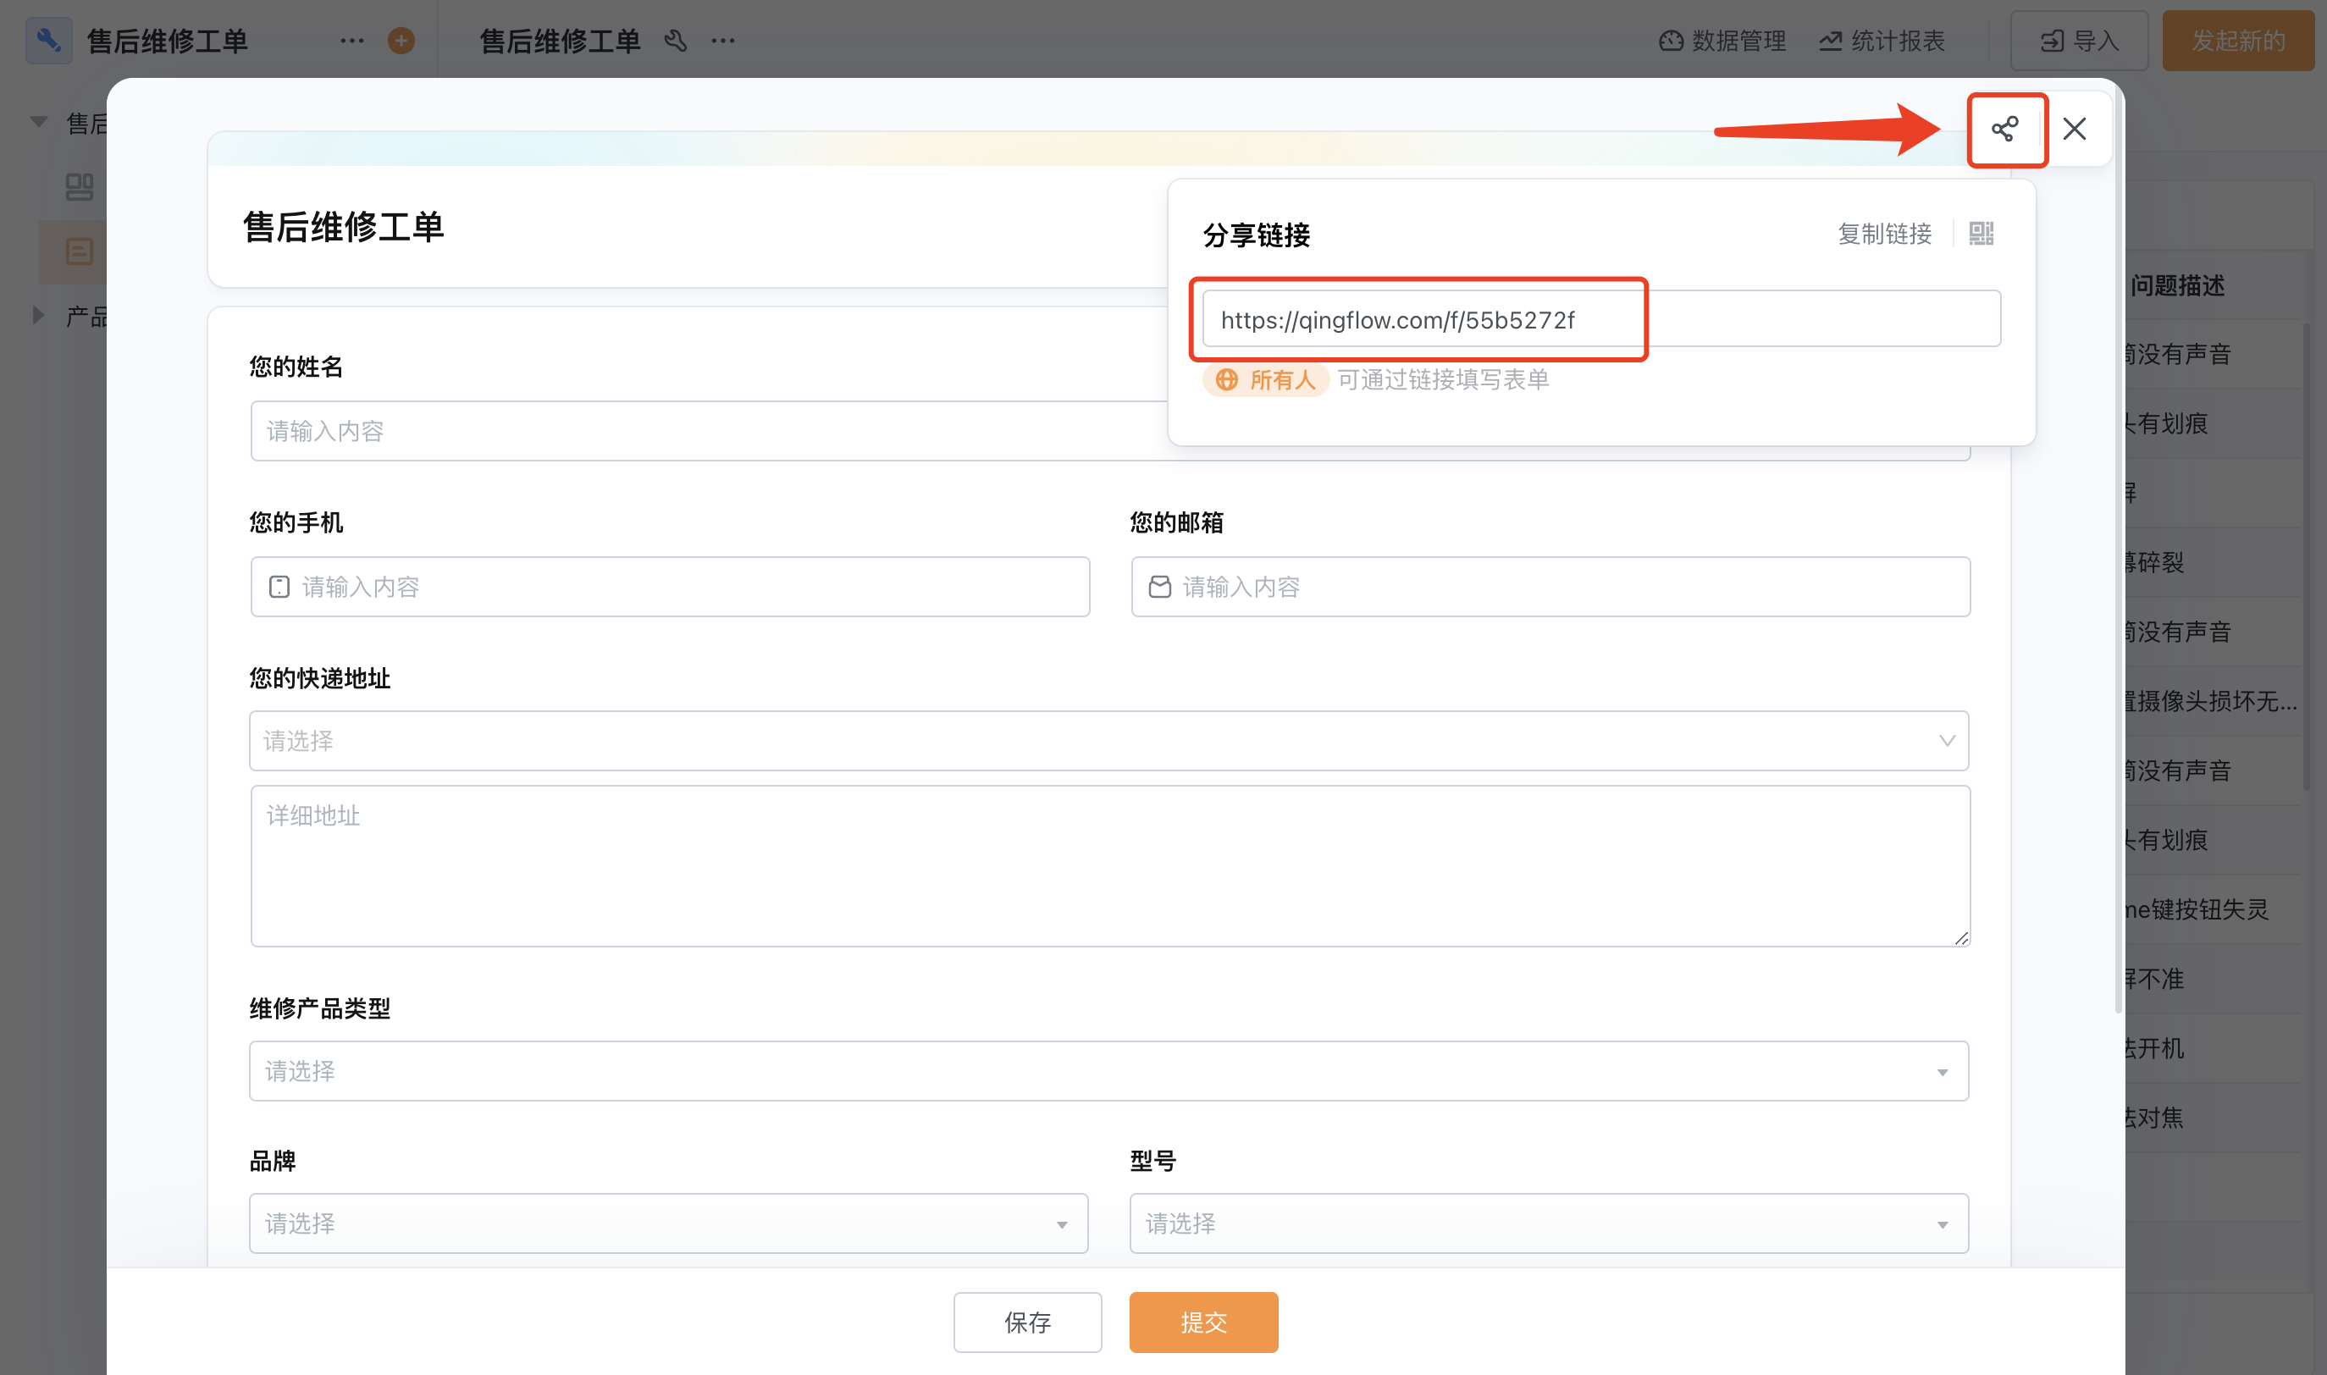Select the share link URL field

point(1600,320)
